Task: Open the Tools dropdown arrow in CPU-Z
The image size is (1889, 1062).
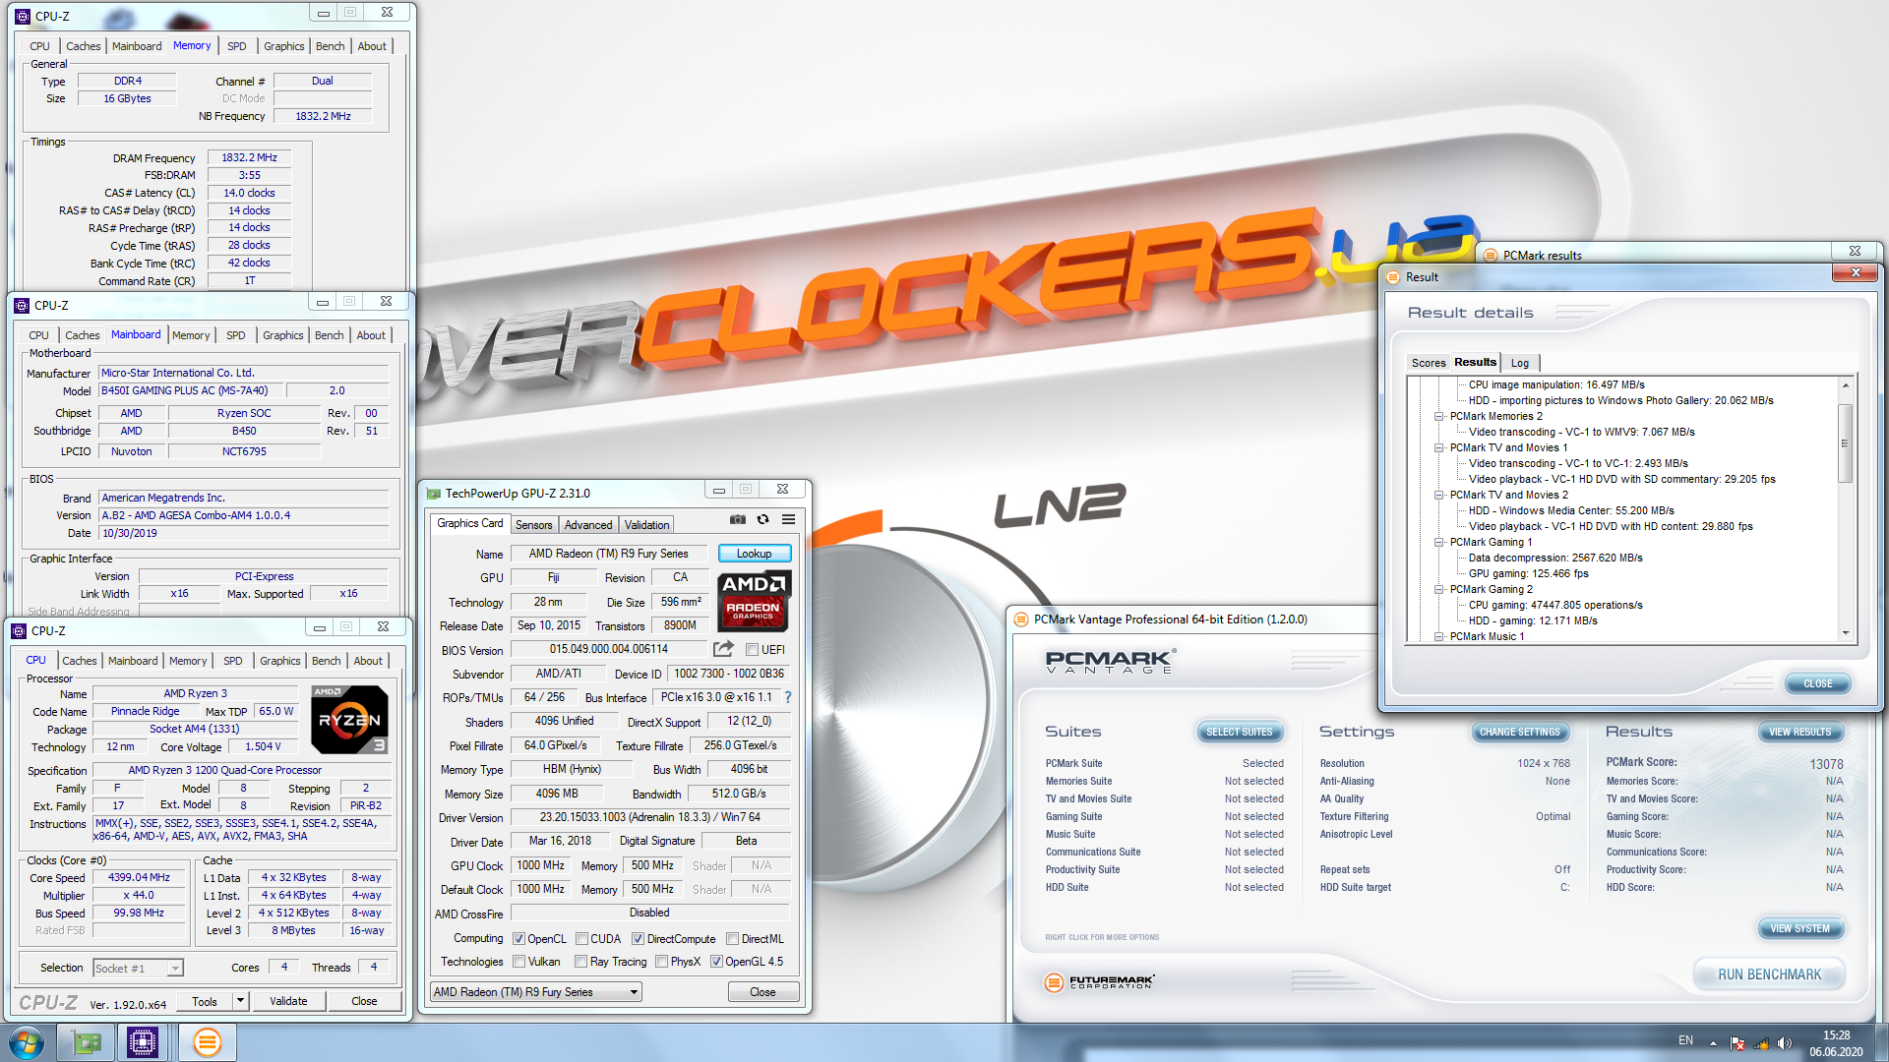Action: pyautogui.click(x=239, y=1001)
